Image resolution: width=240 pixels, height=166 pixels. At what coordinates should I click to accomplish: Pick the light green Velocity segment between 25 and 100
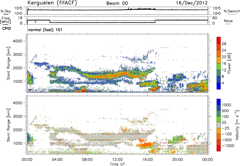pos(219,119)
